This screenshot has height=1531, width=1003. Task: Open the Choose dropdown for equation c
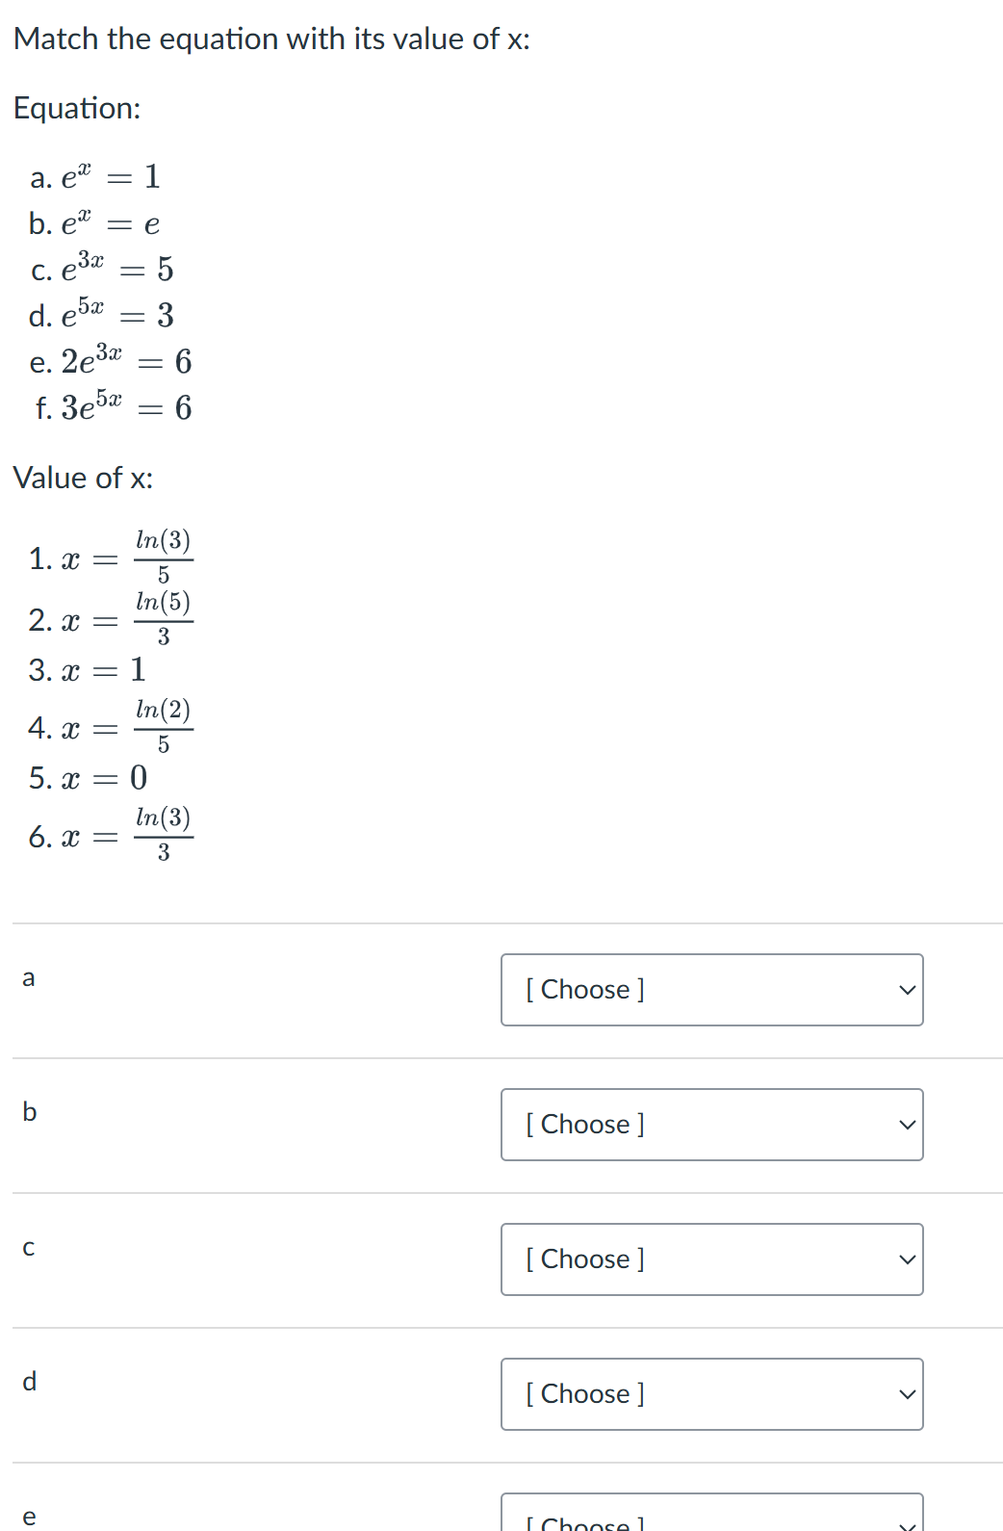pyautogui.click(x=710, y=1259)
